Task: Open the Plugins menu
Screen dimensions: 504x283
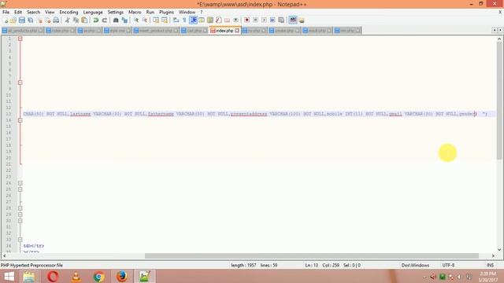Action: point(166,13)
